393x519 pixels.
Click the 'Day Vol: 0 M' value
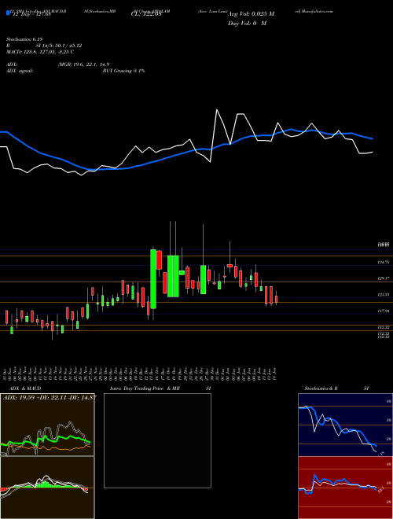click(247, 24)
